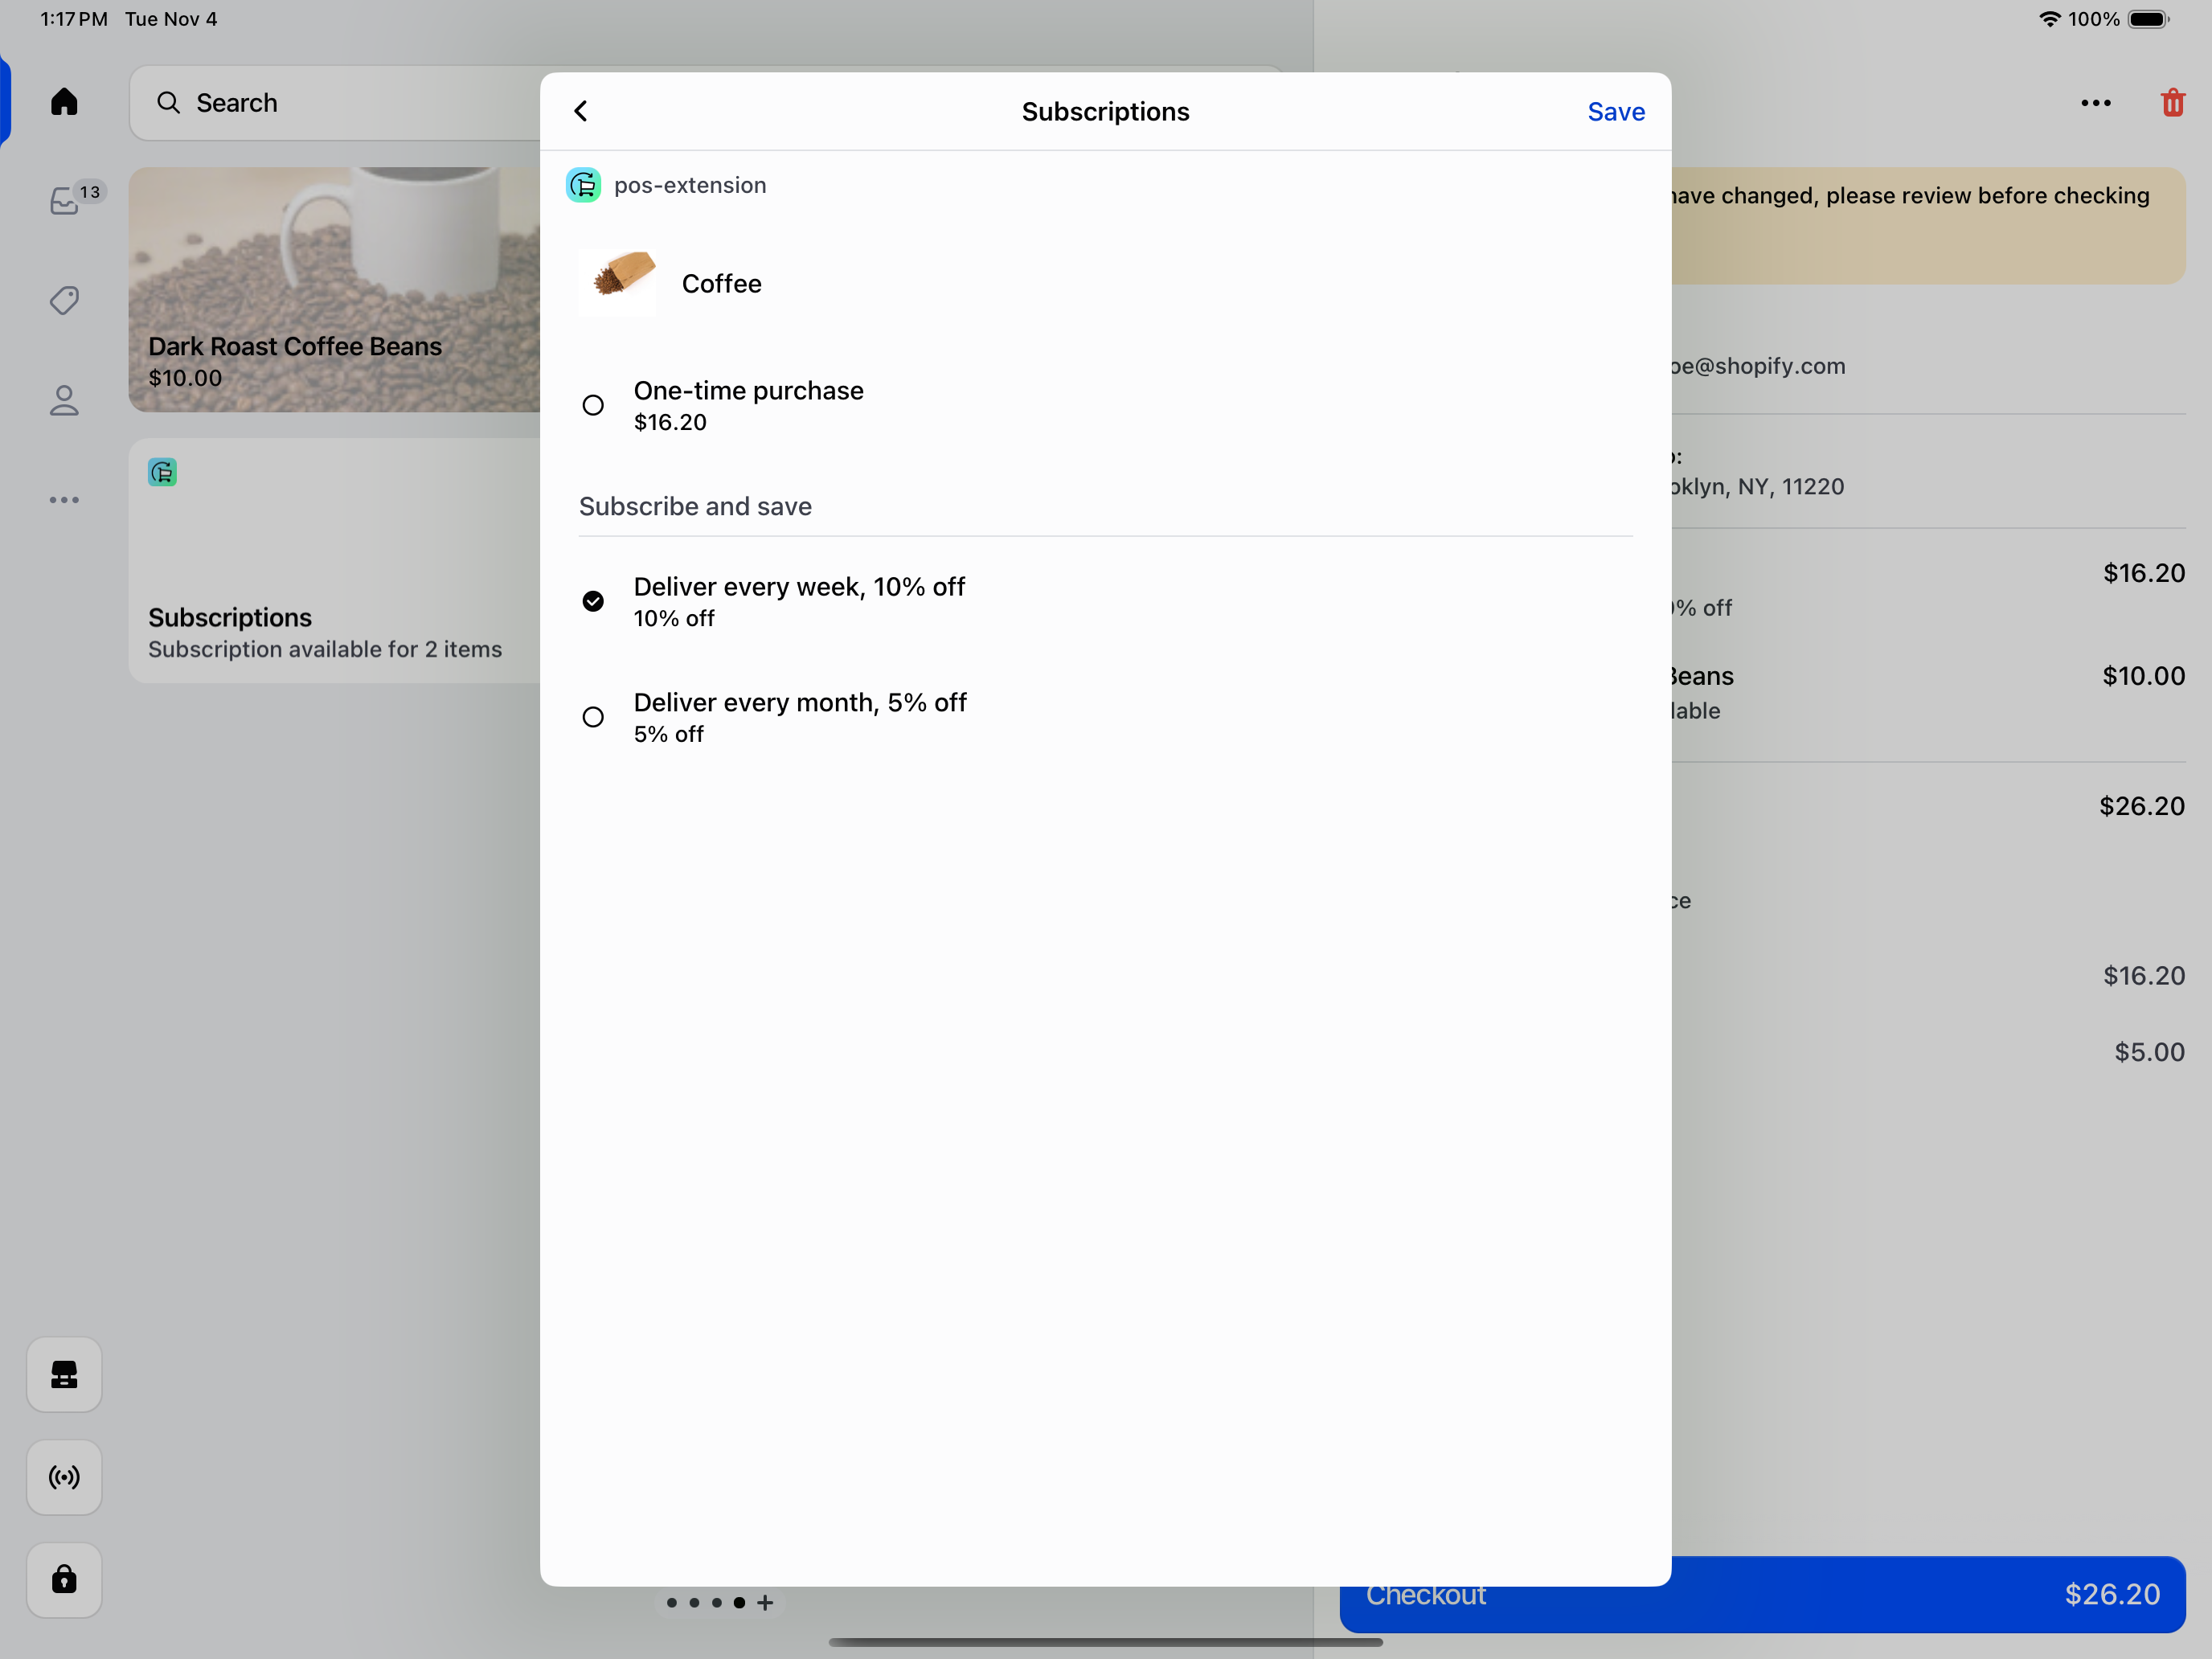
Task: Delete the cart with trash icon
Action: click(2172, 103)
